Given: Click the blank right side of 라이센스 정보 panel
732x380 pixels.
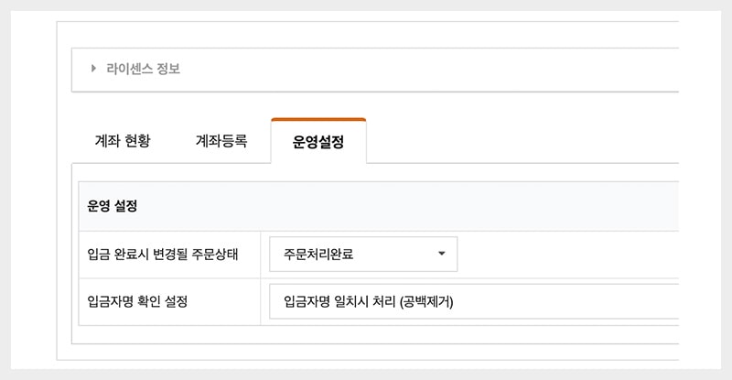Looking at the screenshot, I should pos(457,70).
